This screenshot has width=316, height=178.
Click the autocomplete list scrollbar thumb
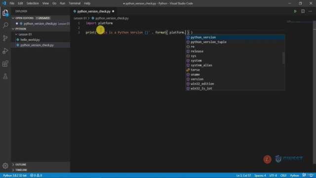tap(283, 58)
